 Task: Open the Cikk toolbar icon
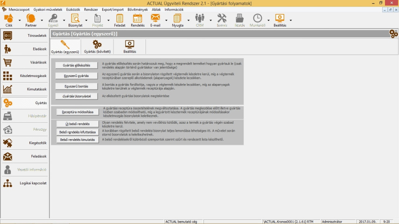[x=9, y=19]
